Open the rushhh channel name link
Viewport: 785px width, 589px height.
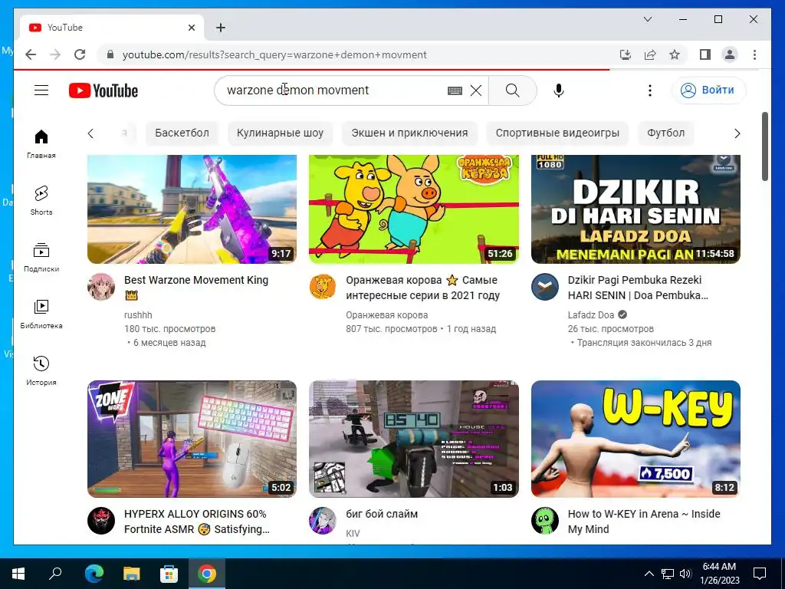tap(138, 315)
